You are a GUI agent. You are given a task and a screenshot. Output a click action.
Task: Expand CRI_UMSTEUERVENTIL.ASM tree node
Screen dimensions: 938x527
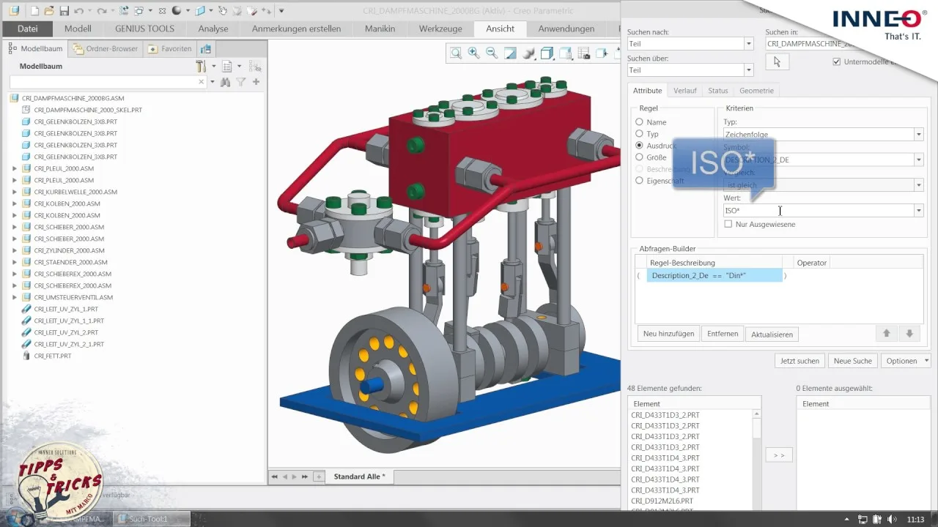pyautogui.click(x=15, y=297)
